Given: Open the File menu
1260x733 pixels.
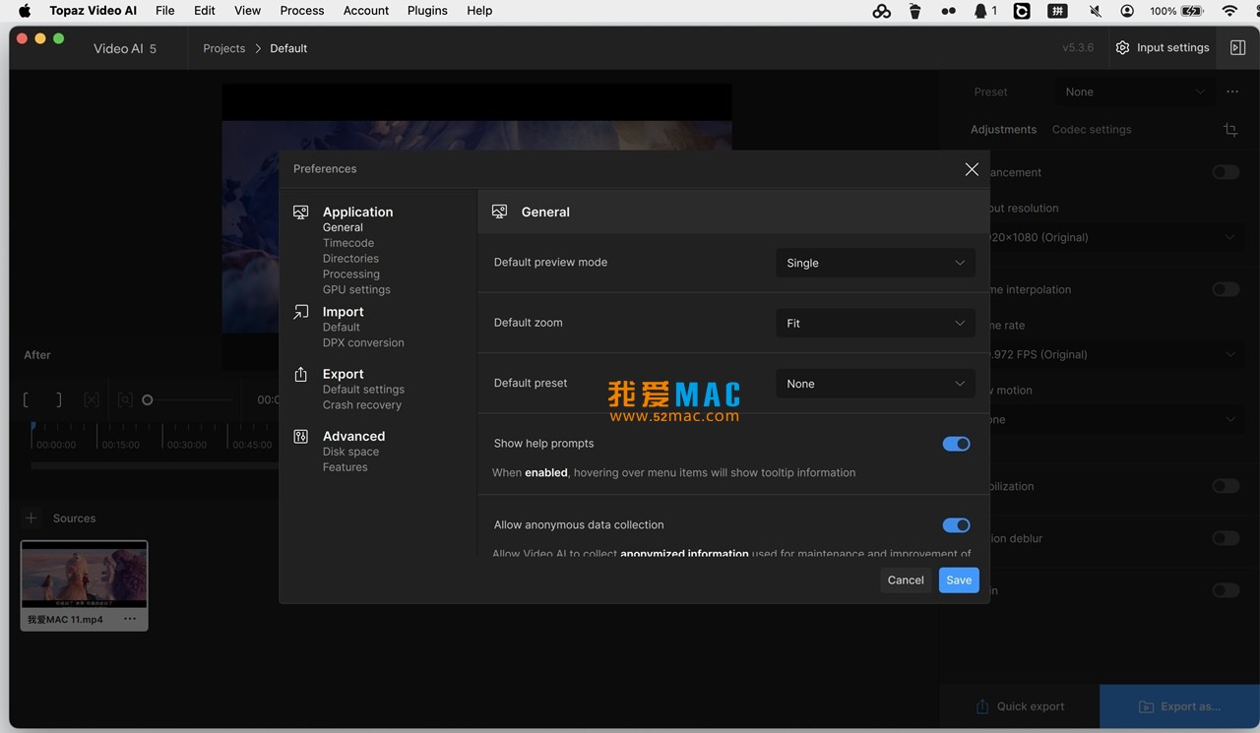Looking at the screenshot, I should (x=165, y=11).
